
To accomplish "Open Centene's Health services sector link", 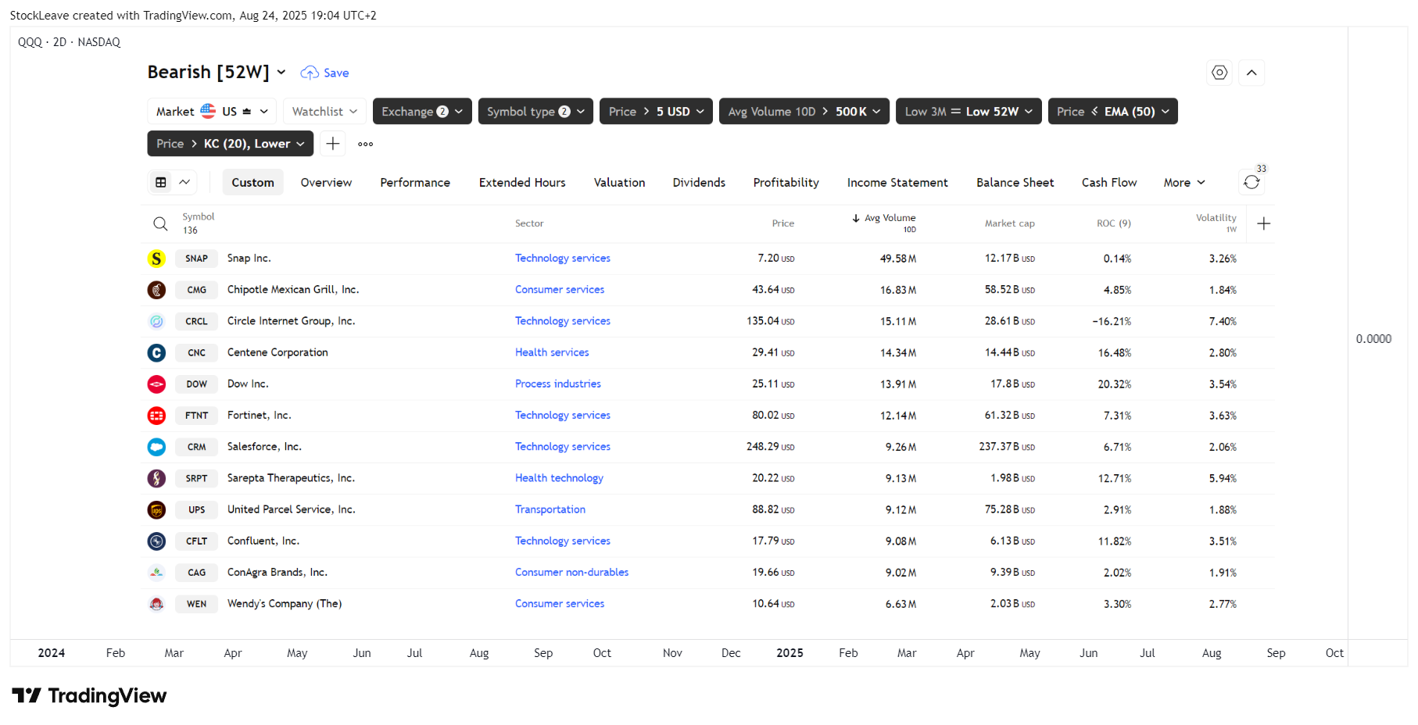I will pos(551,352).
